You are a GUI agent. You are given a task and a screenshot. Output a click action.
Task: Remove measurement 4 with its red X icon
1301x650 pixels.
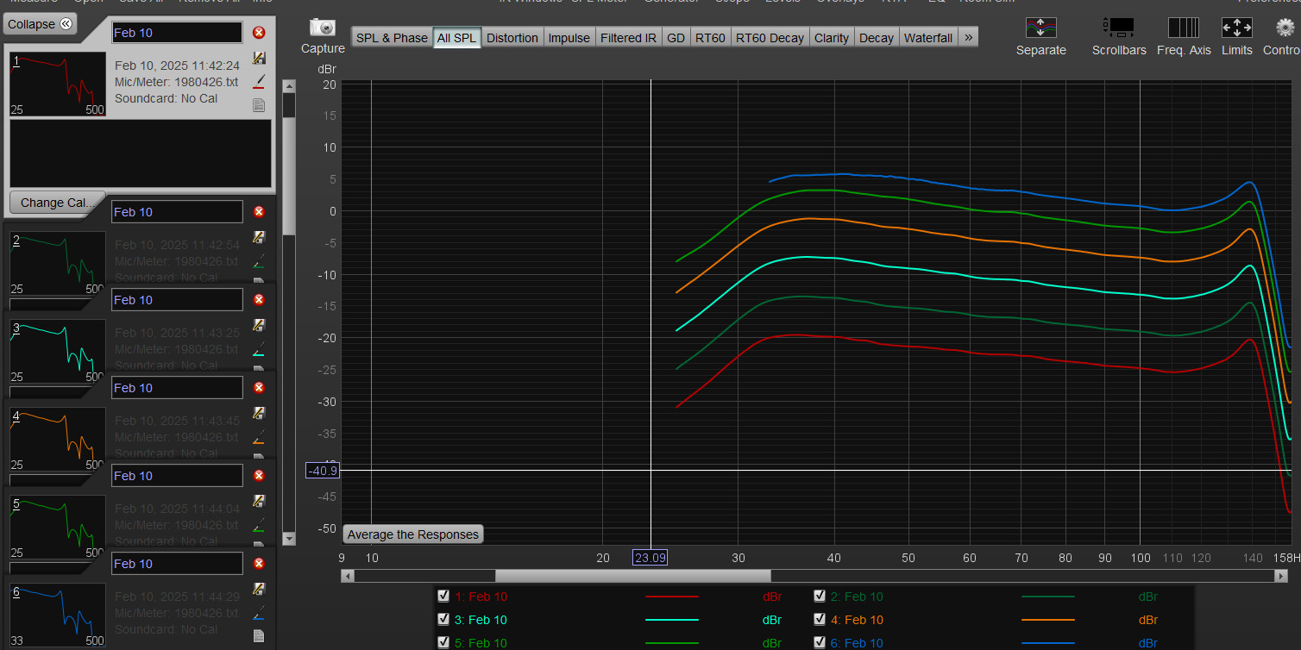point(259,388)
